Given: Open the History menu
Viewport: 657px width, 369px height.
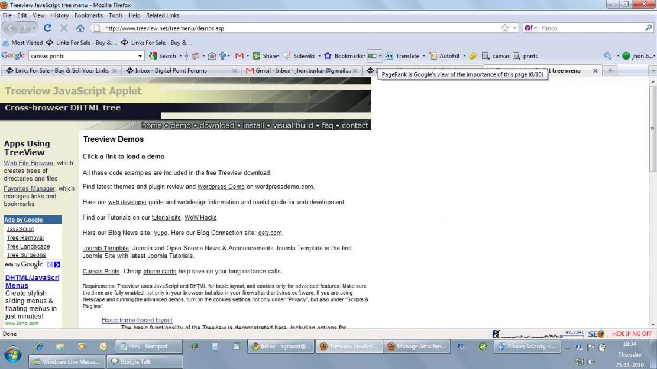Looking at the screenshot, I should point(60,15).
